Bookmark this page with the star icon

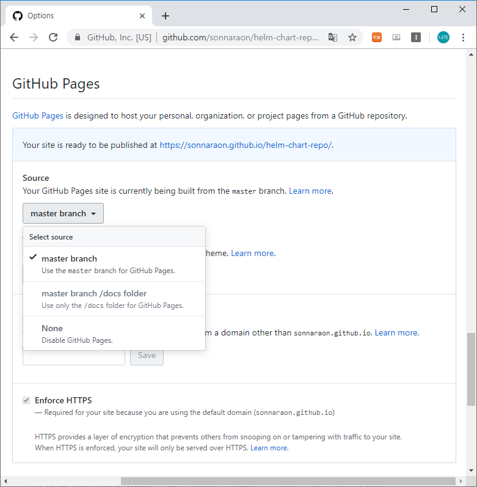(x=352, y=38)
